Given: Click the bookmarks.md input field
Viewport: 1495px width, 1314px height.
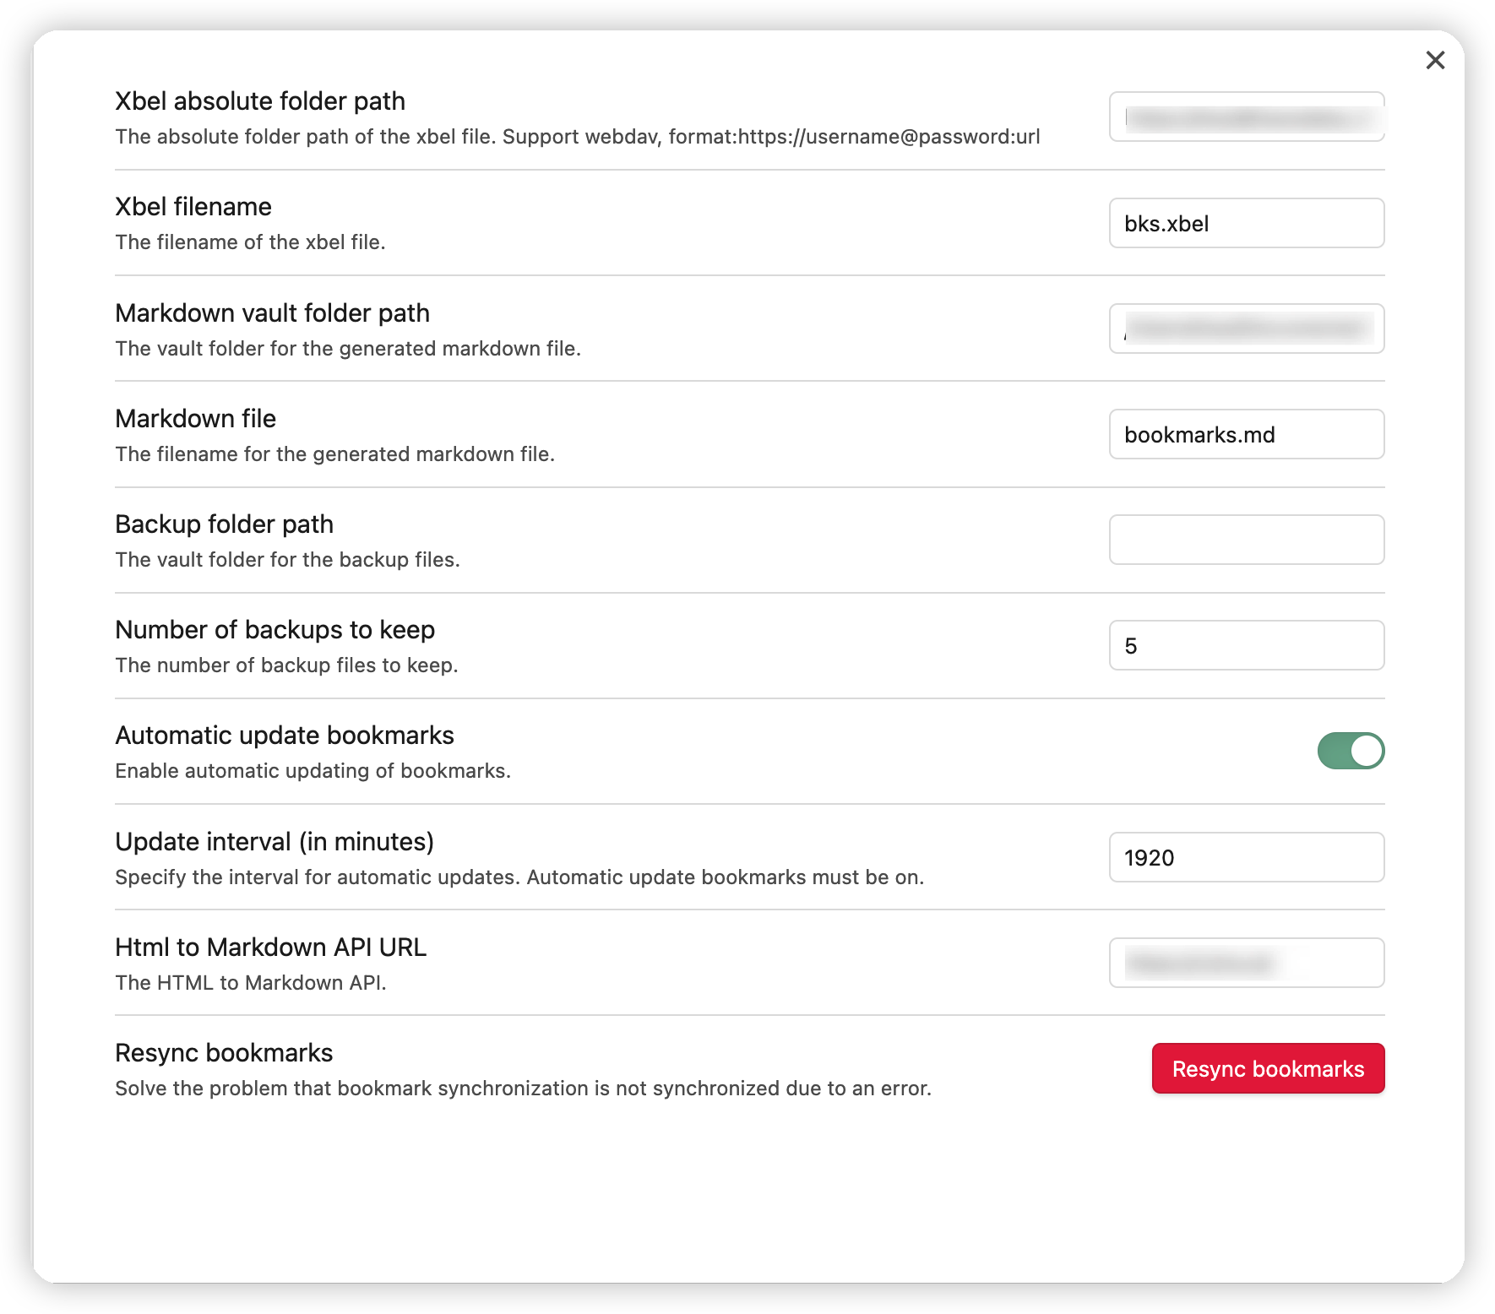Looking at the screenshot, I should pos(1247,435).
